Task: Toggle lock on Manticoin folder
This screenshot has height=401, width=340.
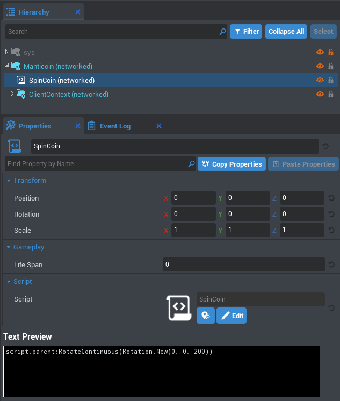Action: click(331, 66)
